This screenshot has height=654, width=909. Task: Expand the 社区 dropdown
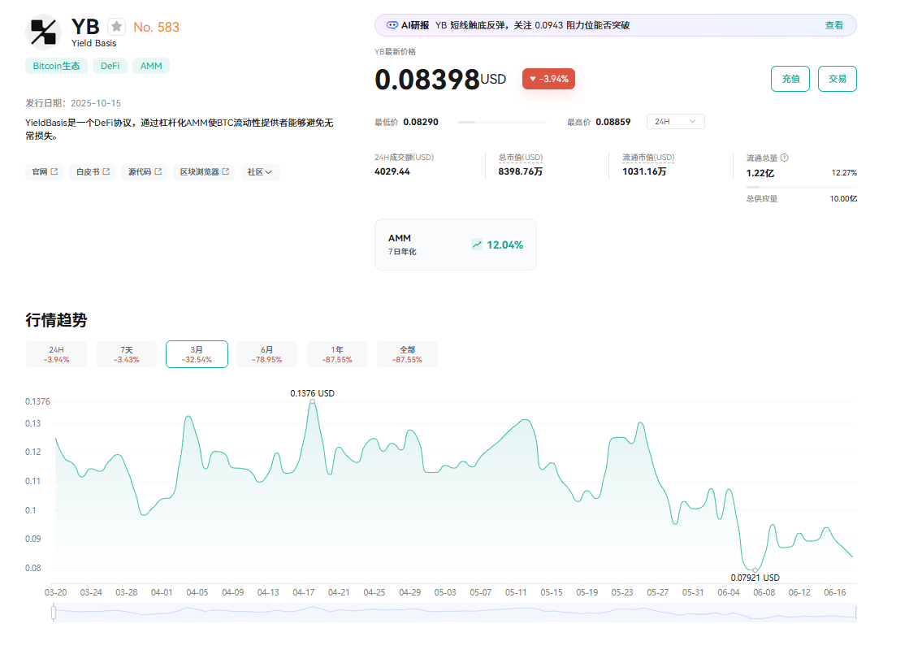point(259,172)
